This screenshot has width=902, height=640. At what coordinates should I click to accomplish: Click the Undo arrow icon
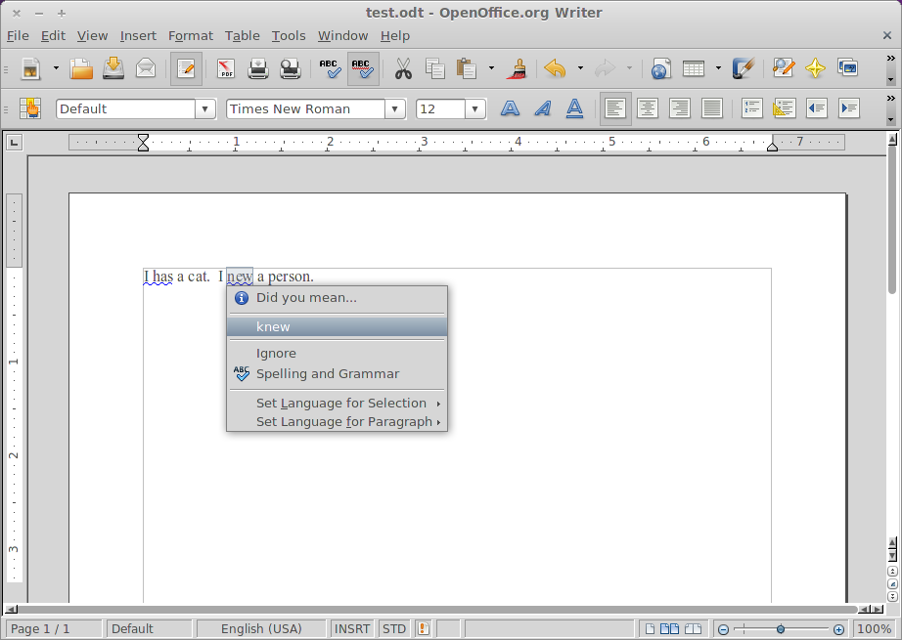click(x=555, y=68)
